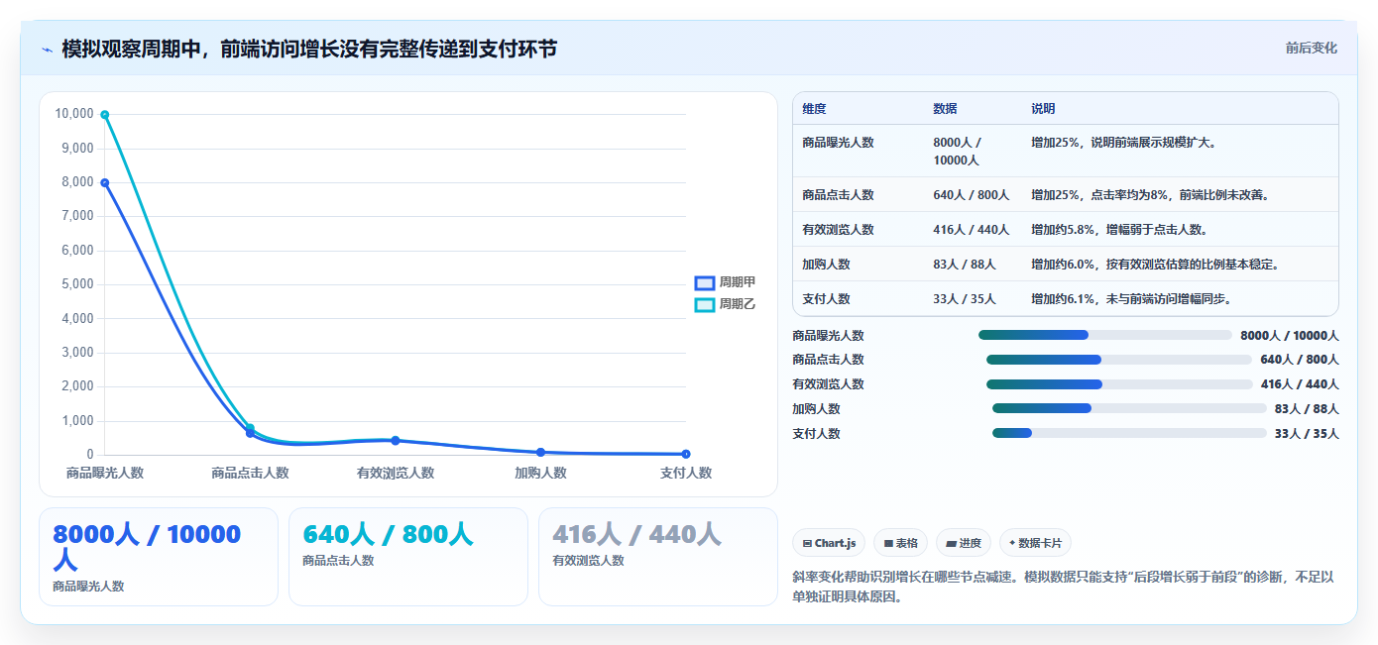Viewport: 1378px width, 645px height.
Task: Toggle the 周期乙 legend entry
Action: coord(726,304)
